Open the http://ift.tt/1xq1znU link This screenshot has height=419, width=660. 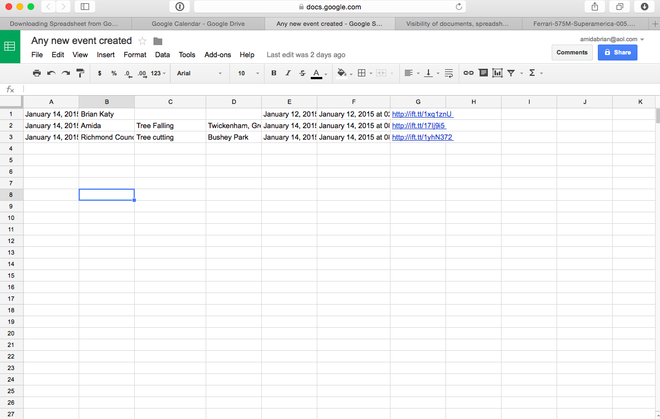(422, 114)
